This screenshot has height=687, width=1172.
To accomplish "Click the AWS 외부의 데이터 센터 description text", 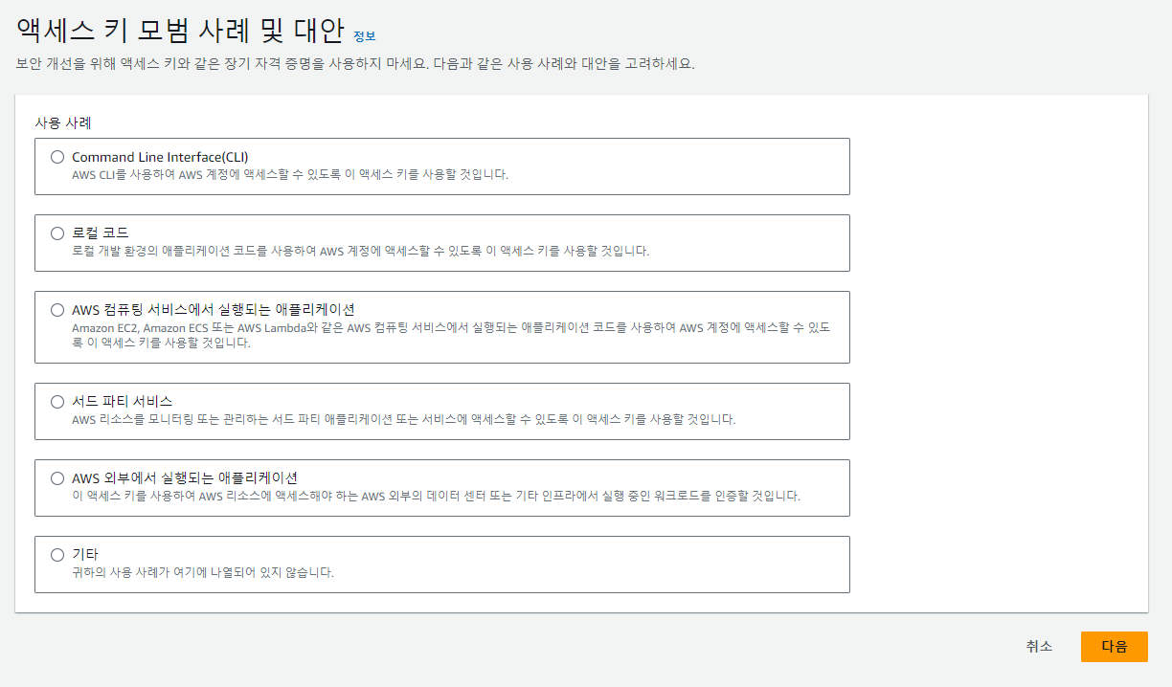I will [436, 497].
